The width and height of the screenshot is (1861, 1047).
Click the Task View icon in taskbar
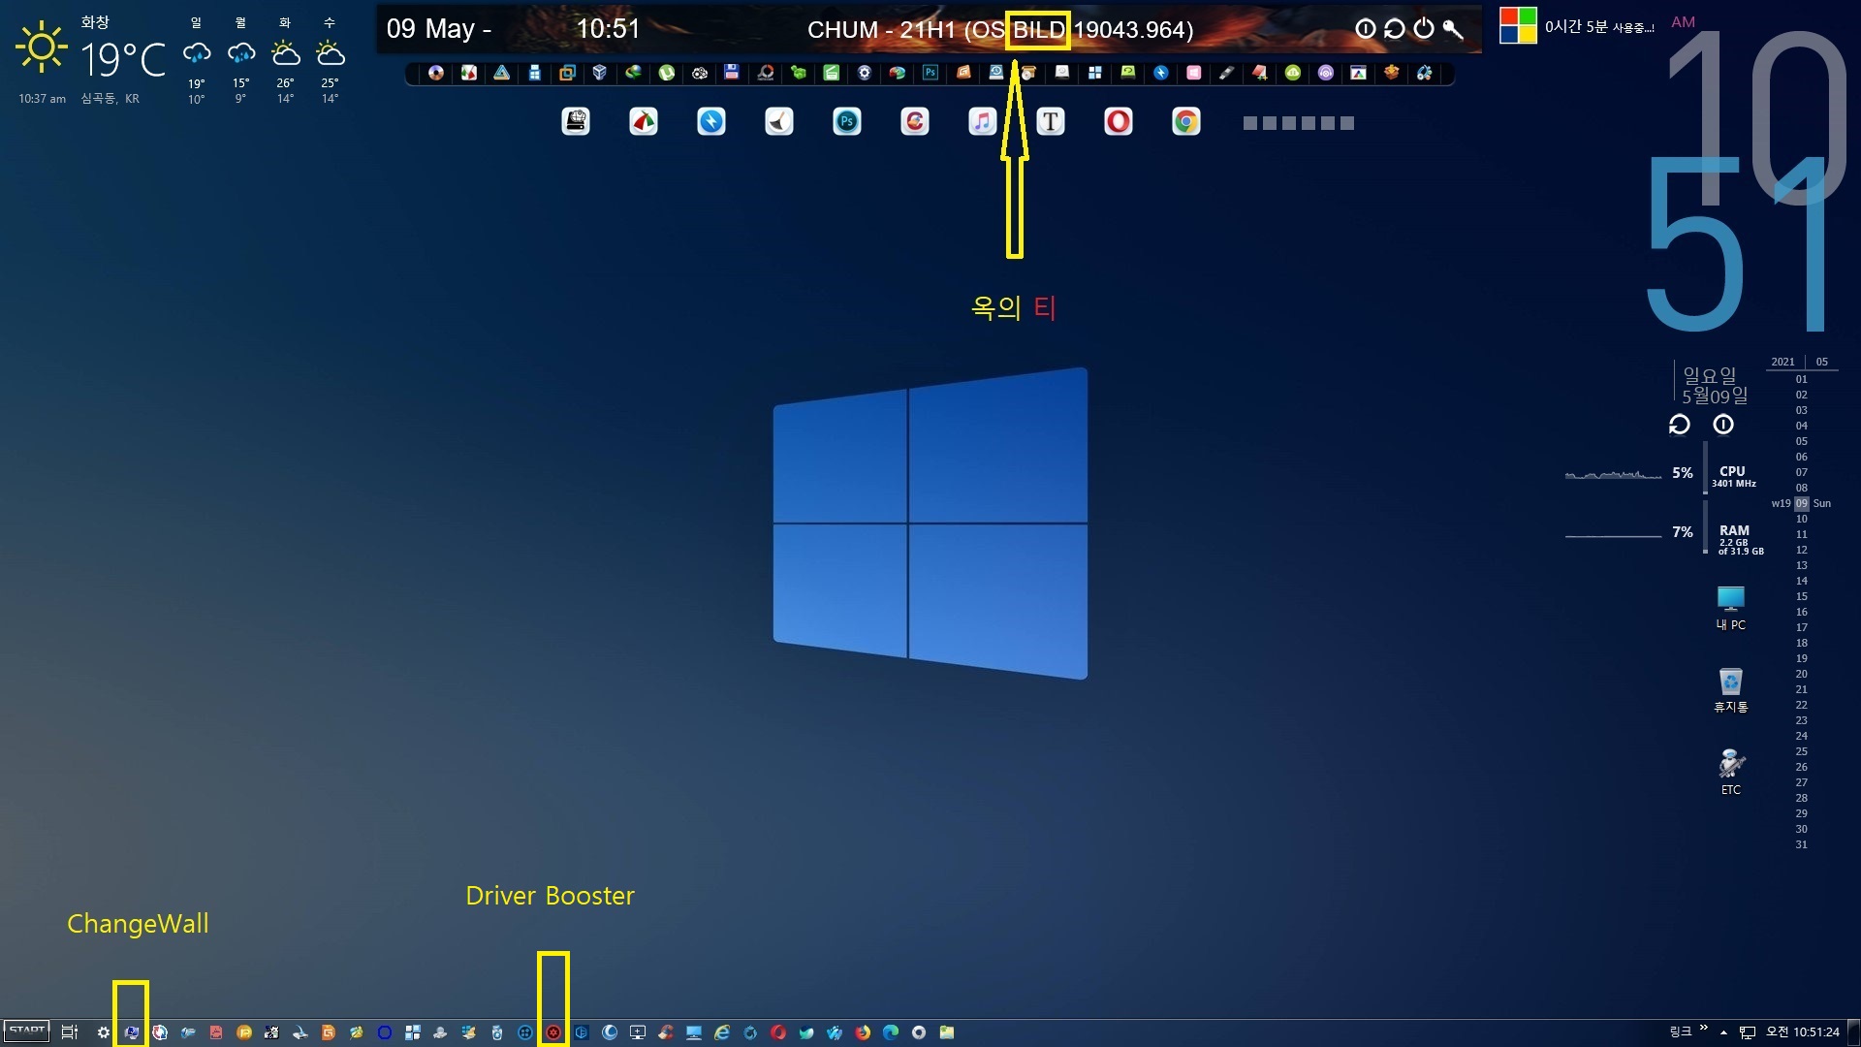(70, 1032)
